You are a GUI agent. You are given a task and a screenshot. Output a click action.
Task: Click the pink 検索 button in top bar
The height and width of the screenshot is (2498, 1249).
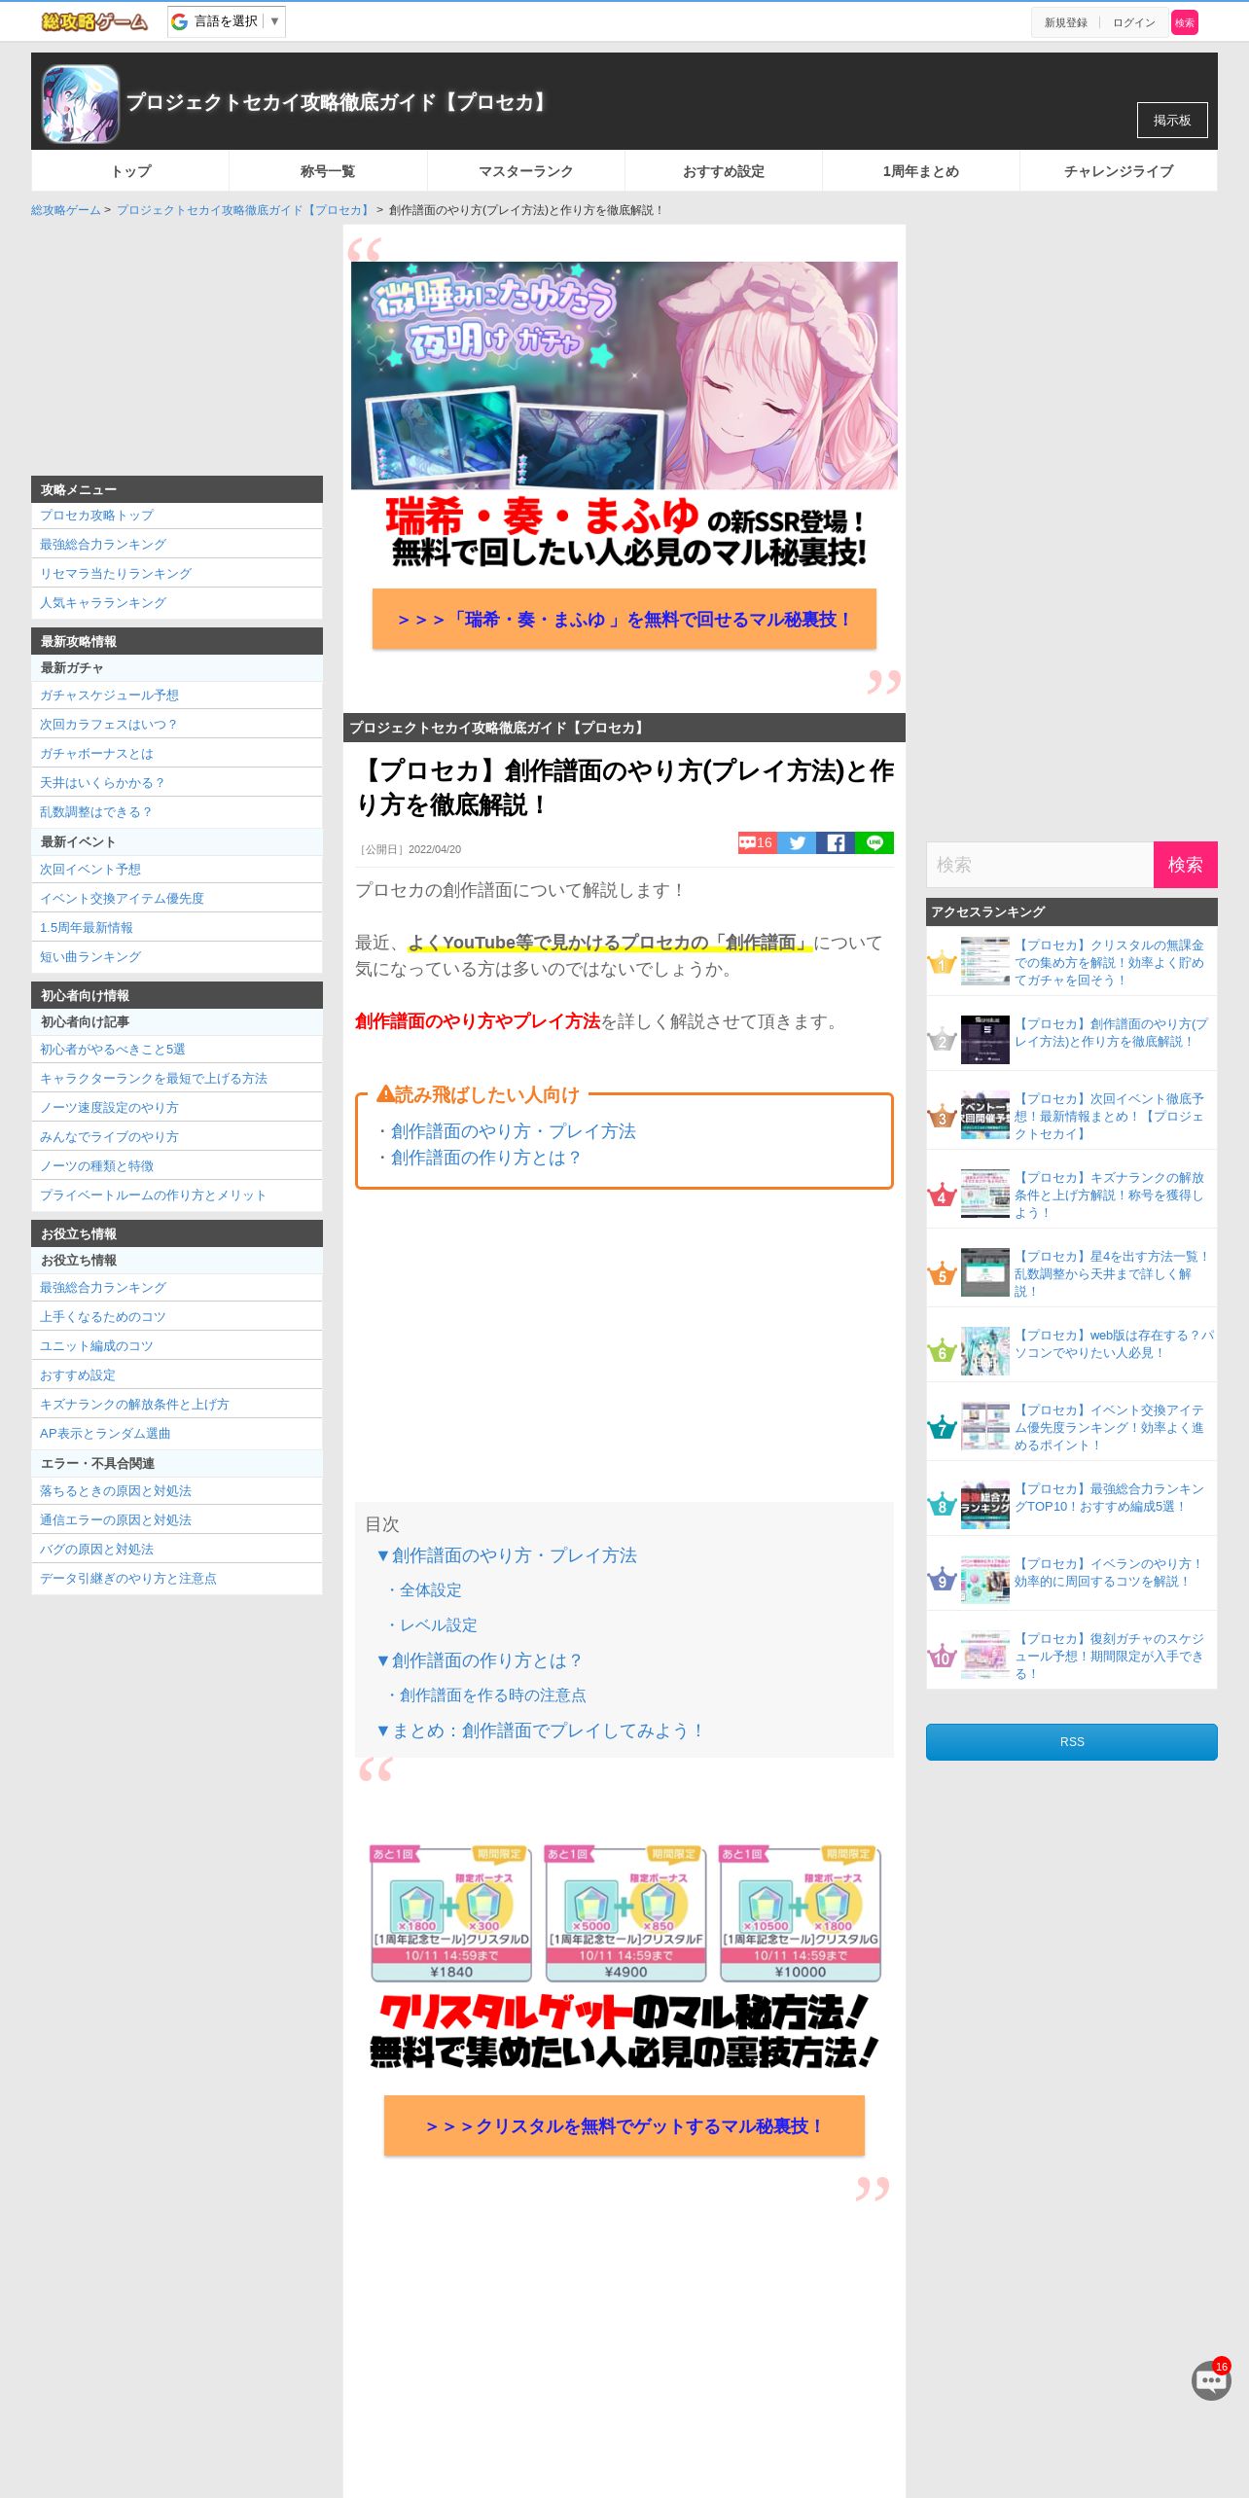[x=1185, y=22]
